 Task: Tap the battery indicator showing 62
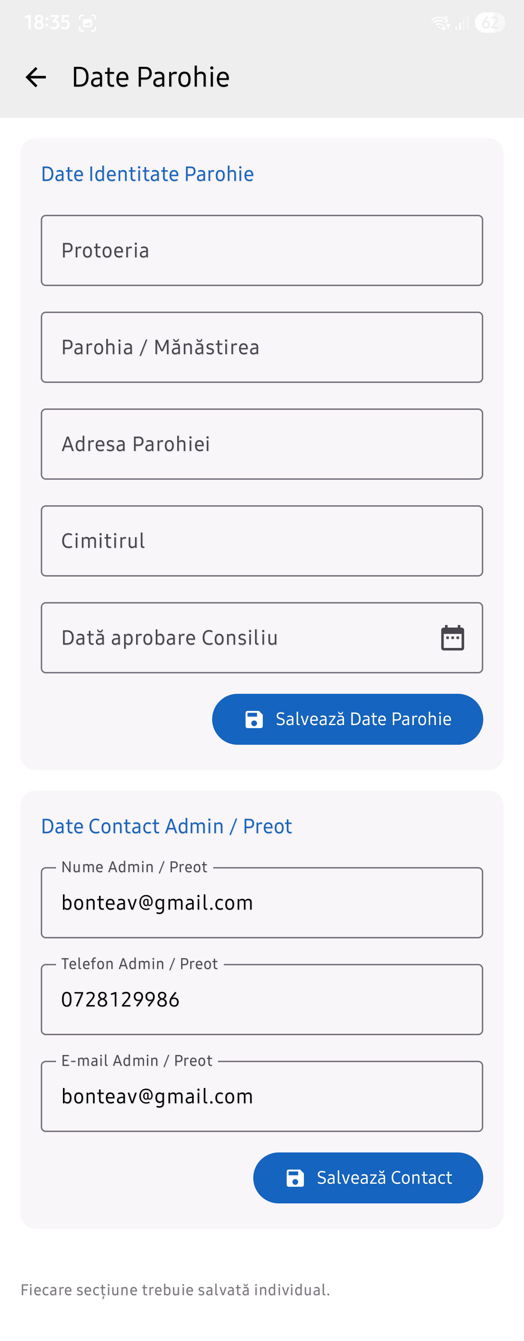pos(491,22)
